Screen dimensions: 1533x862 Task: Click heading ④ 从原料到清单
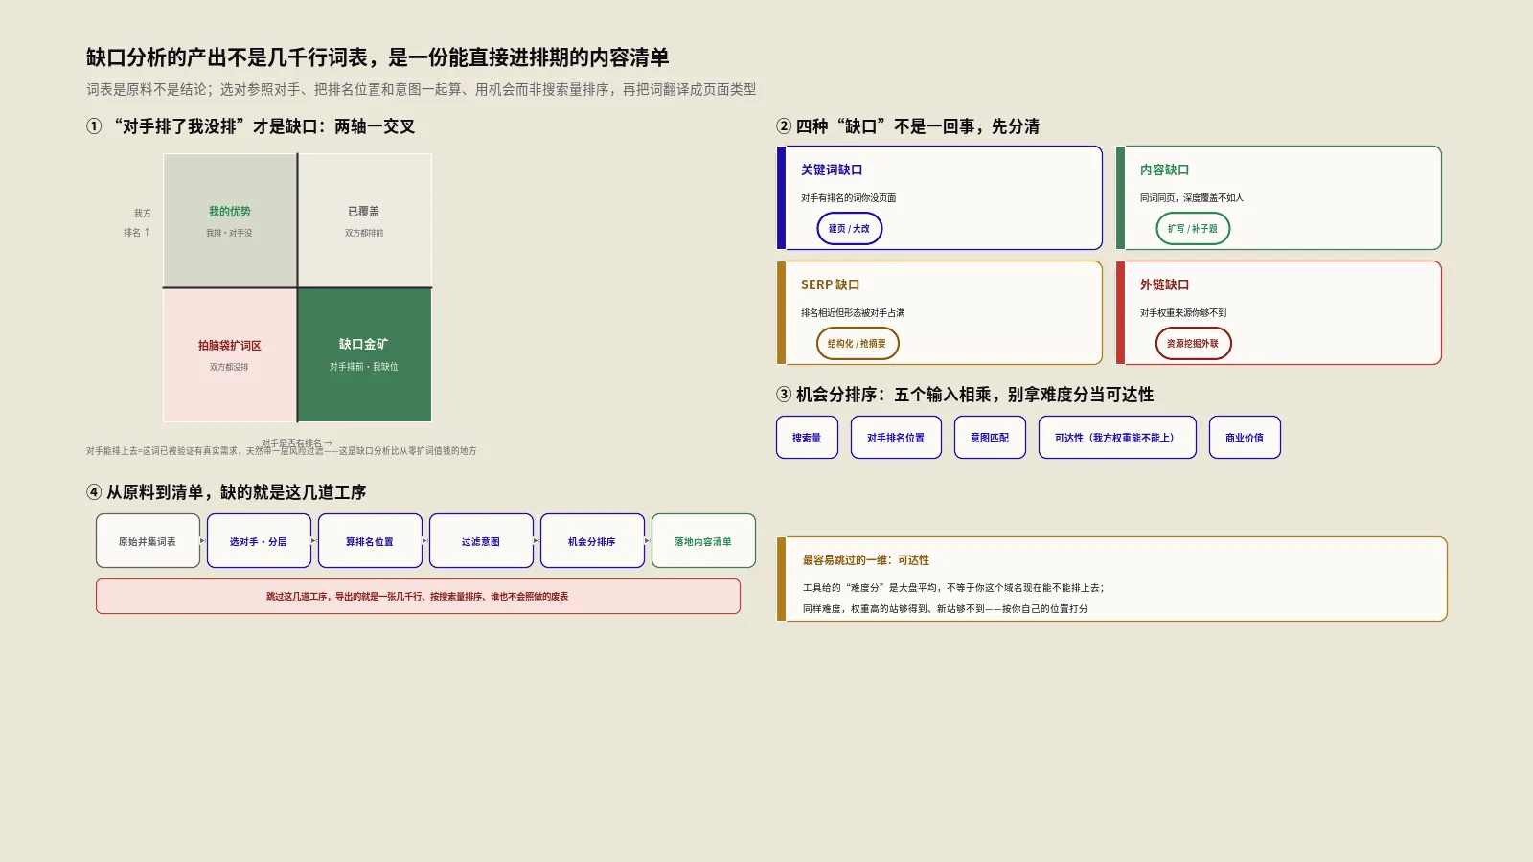click(226, 492)
